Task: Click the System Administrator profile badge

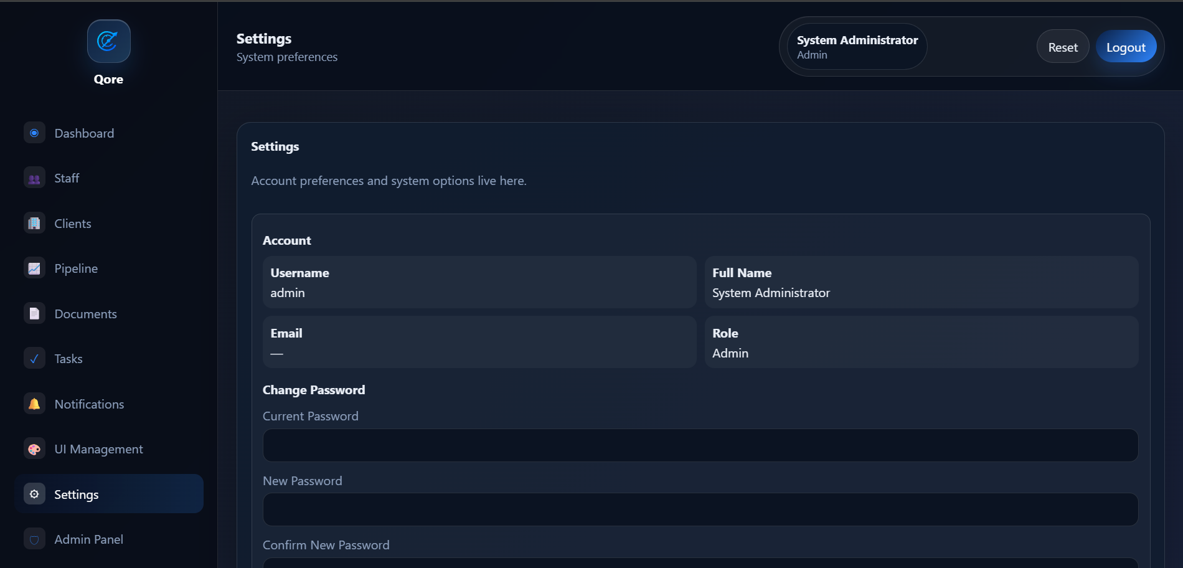Action: (857, 47)
